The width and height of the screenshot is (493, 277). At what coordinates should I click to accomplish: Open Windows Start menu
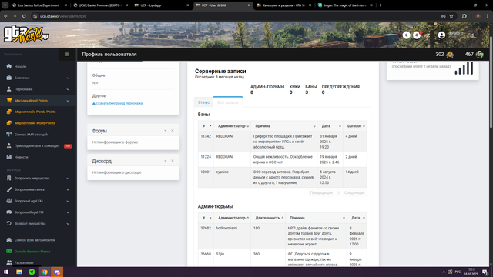6,272
